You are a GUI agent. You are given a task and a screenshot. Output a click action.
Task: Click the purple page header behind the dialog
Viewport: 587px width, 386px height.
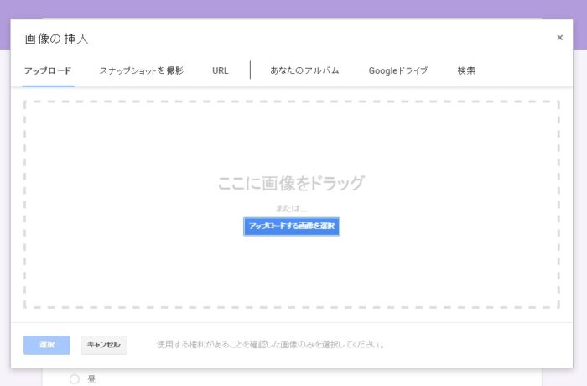coord(293,8)
